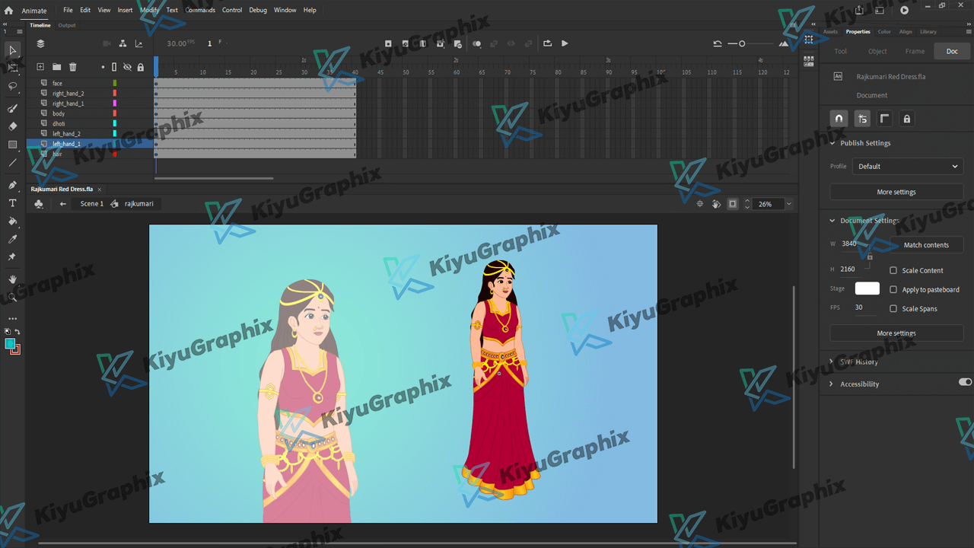The height and width of the screenshot is (548, 974).
Task: Switch to the Library panel tab
Action: click(928, 32)
